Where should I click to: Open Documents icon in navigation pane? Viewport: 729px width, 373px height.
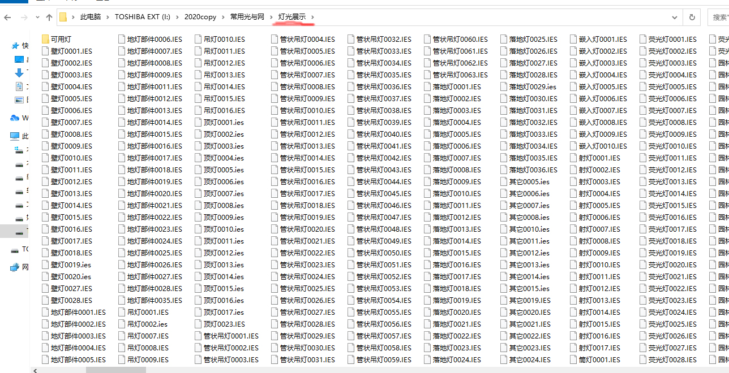(19, 86)
